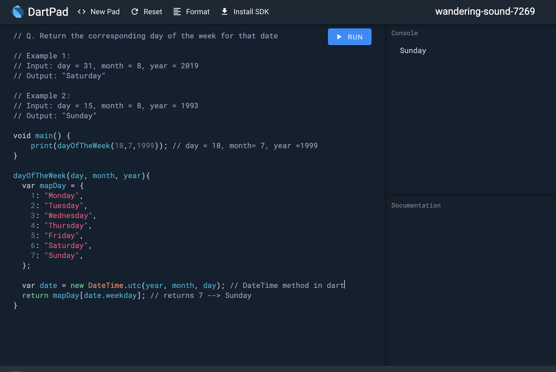
Task: Click the Sunday console output
Action: point(413,50)
